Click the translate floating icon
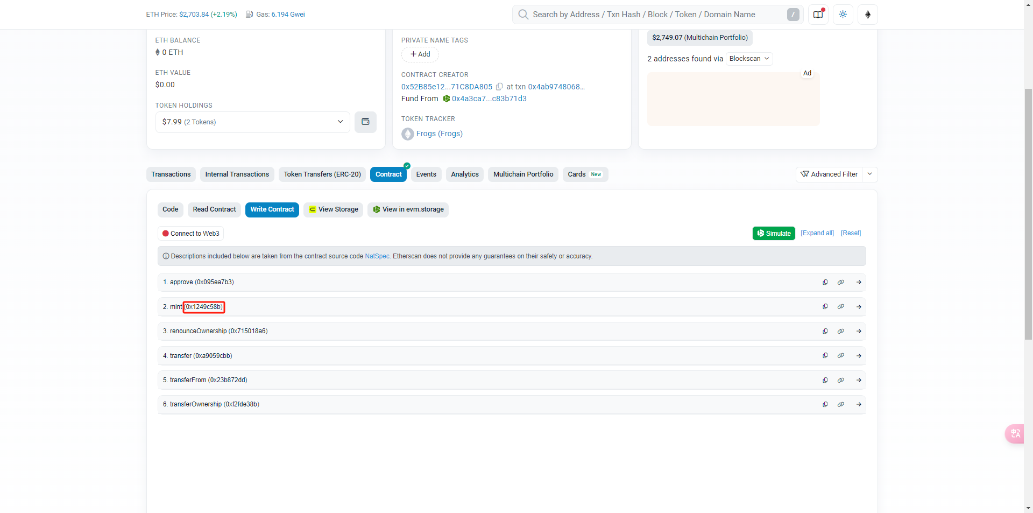Screen dimensions: 1033x513 tap(1015, 434)
